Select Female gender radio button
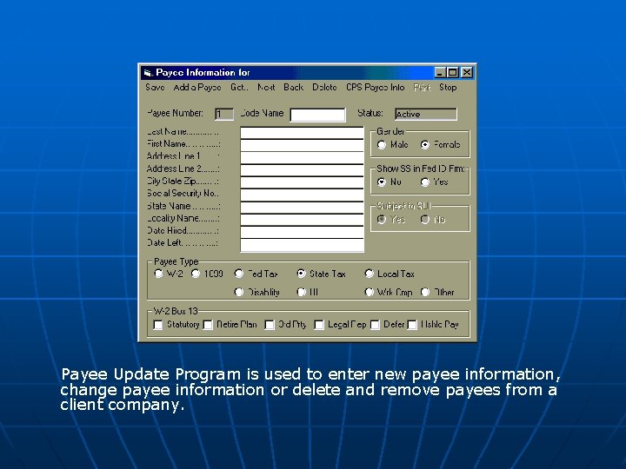Viewport: 626px width, 469px height. [425, 145]
